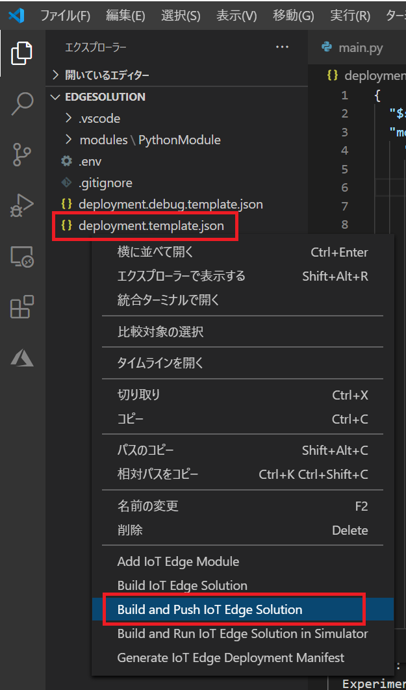The height and width of the screenshot is (690, 406).
Task: Choose タイムラインを開く menu entry
Action: (x=242, y=363)
